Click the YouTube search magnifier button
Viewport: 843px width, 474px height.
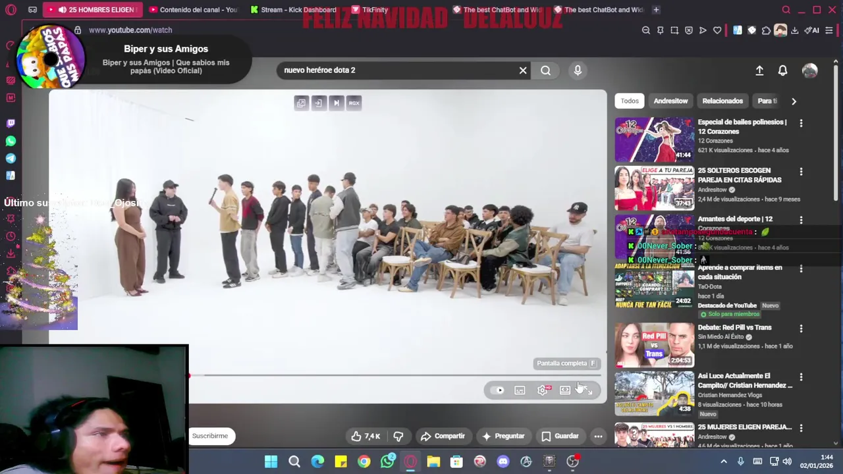[545, 70]
